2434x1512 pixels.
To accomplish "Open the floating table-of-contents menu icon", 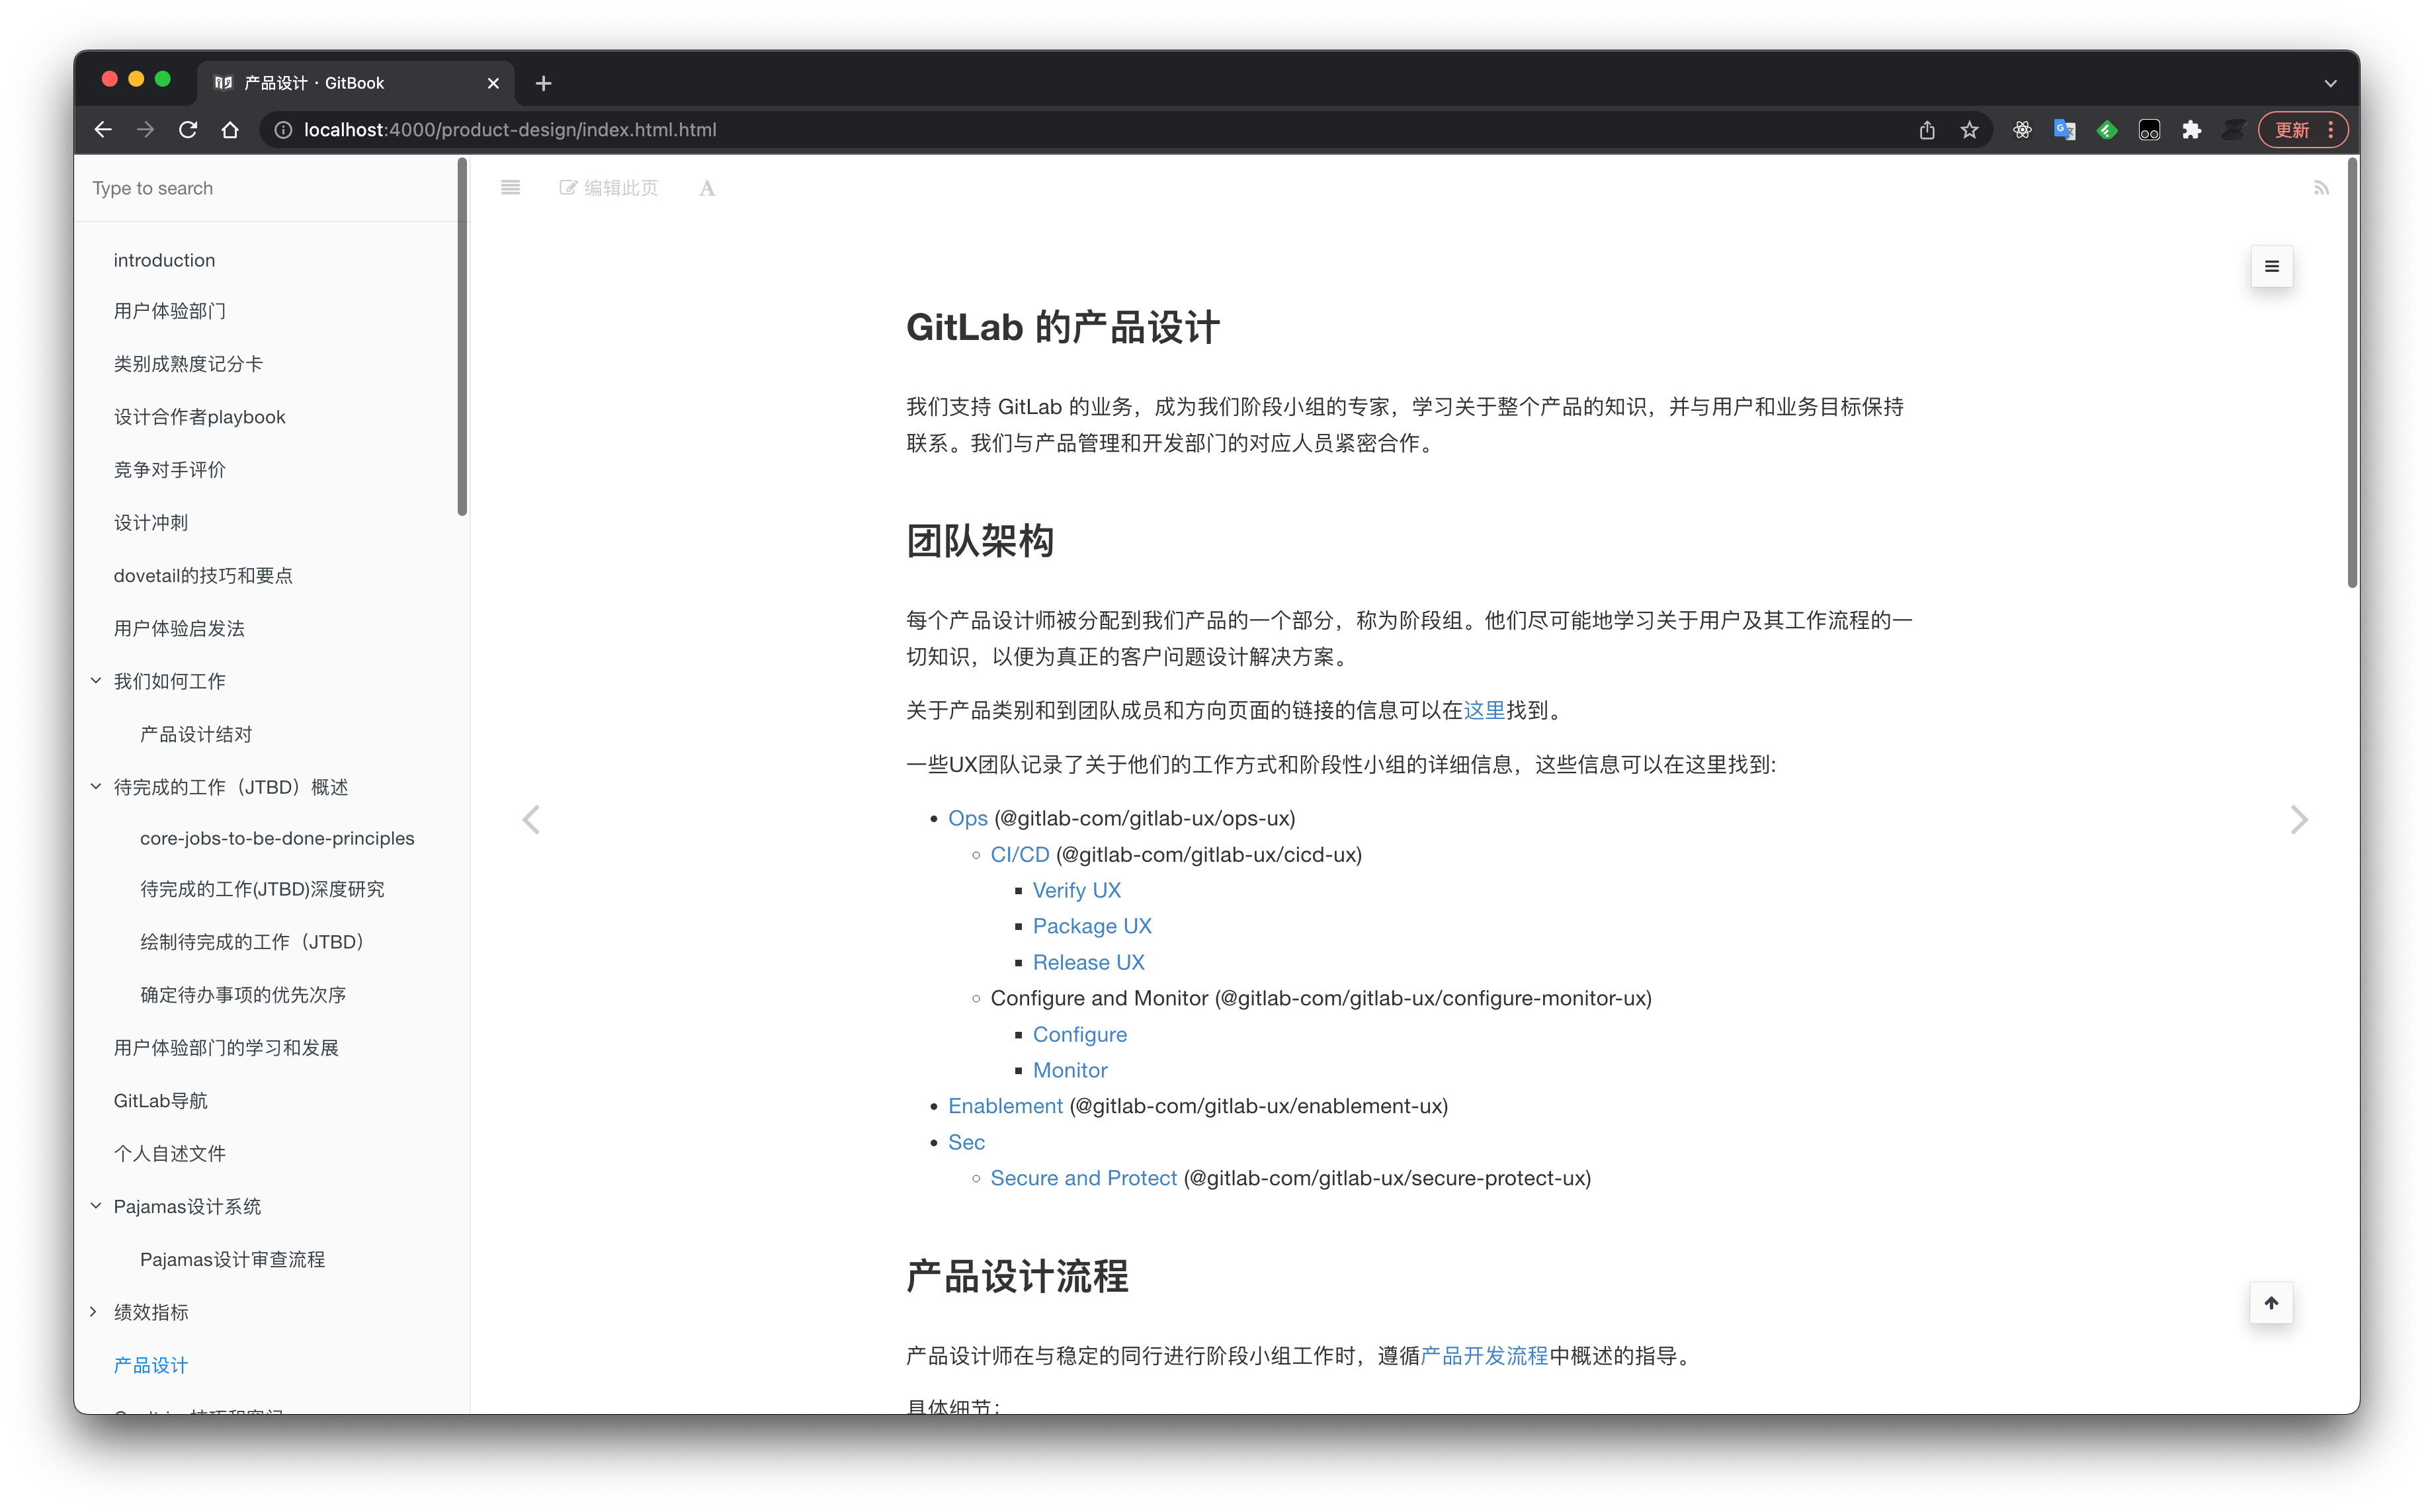I will click(x=2271, y=266).
